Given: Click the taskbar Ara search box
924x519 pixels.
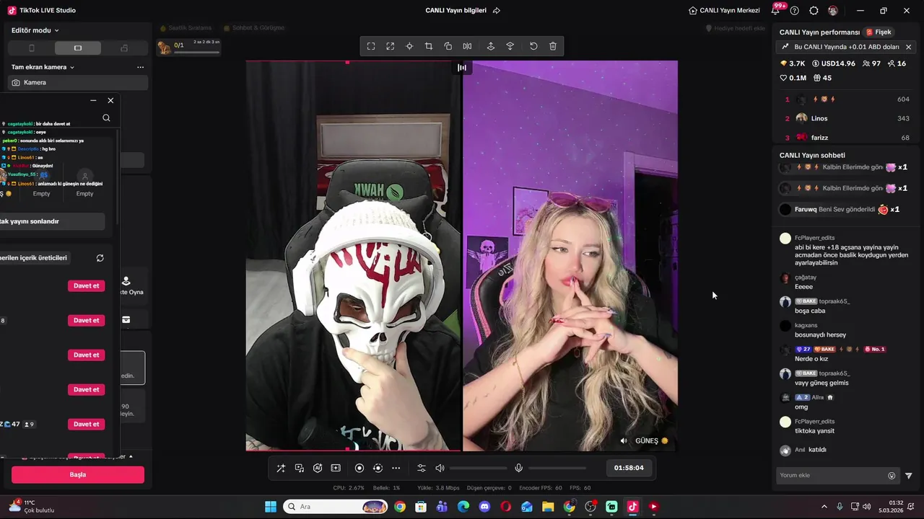Looking at the screenshot, I should click(336, 507).
